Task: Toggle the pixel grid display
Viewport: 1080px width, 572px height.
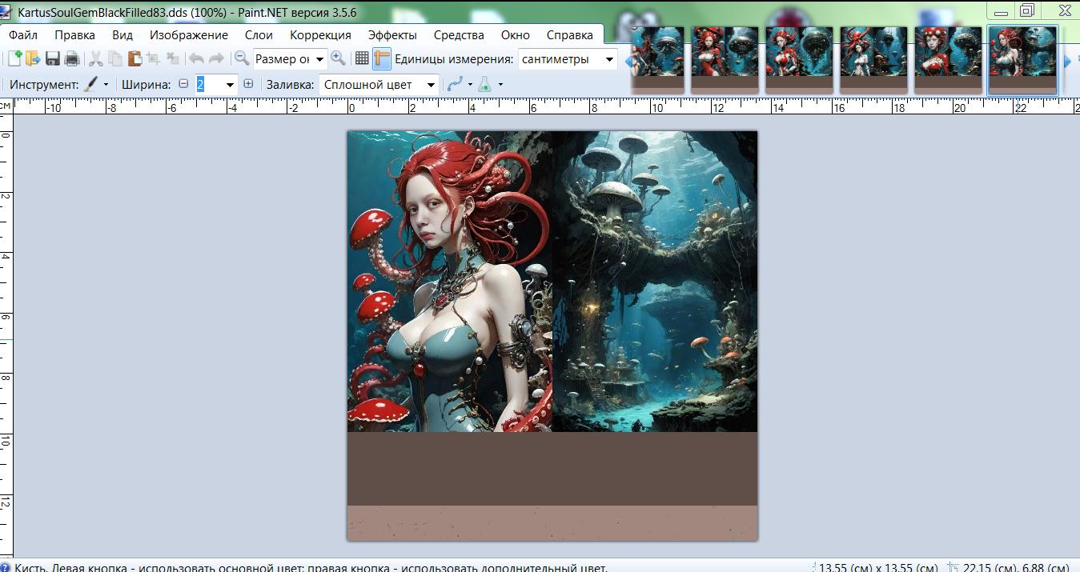Action: point(362,58)
